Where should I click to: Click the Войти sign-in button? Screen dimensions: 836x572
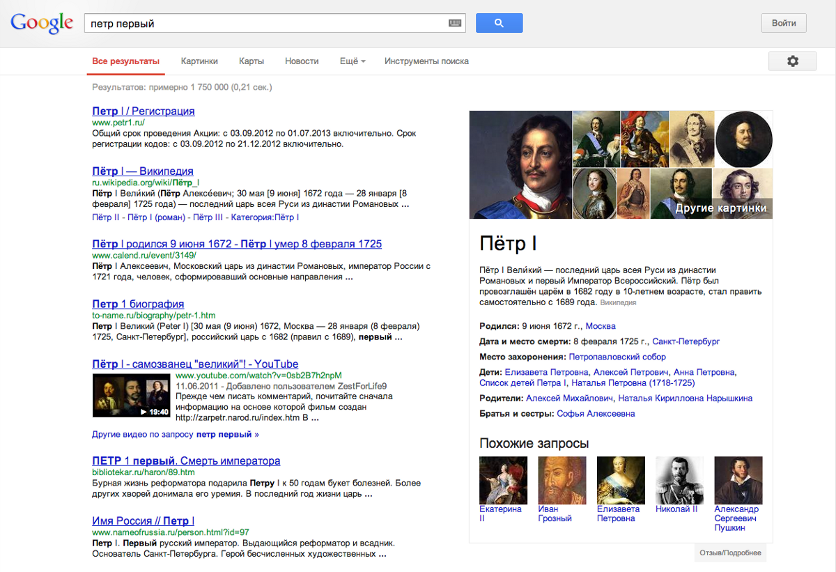783,23
